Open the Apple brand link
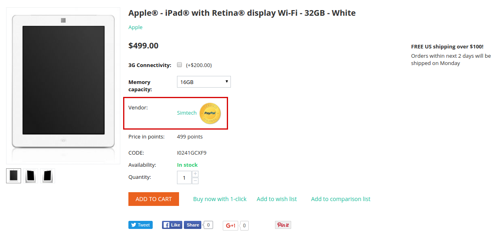The image size is (499, 237). (x=135, y=27)
